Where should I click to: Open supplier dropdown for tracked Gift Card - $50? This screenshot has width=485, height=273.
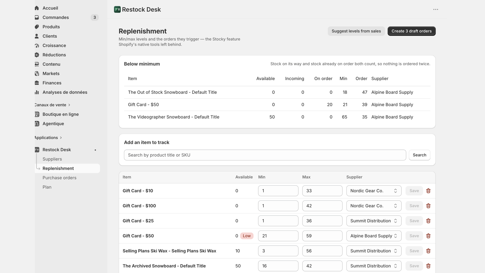click(374, 236)
